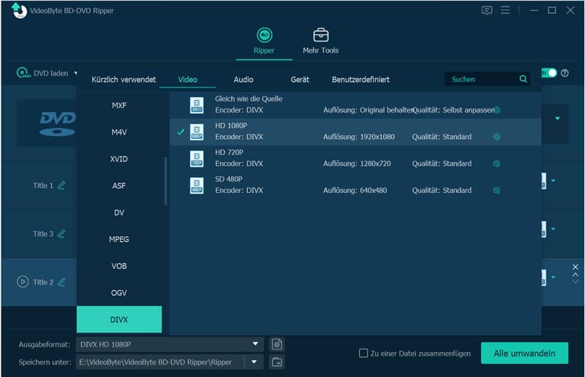This screenshot has height=377, width=585.
Task: Click the snapshot settings icon beside Ausgabeformat
Action: coord(277,344)
